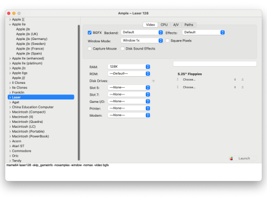Expand the Apple //c group
267x200 pixels.
click(10, 68)
